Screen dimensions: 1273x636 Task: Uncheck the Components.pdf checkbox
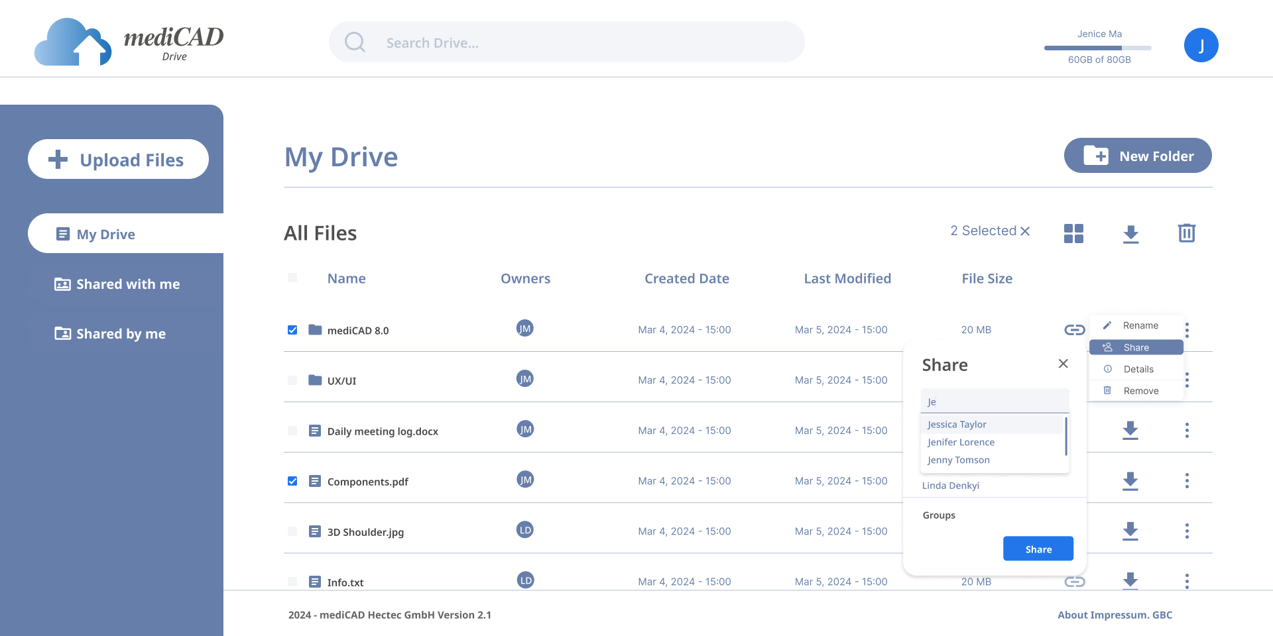292,481
